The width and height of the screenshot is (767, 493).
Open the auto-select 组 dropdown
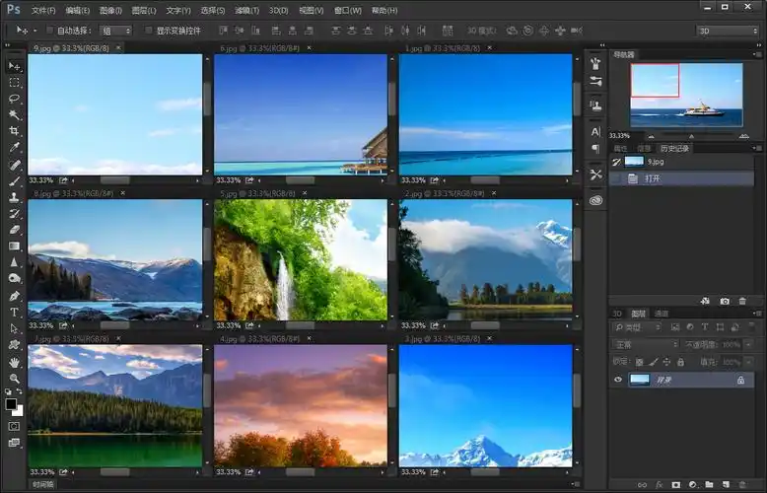coord(115,31)
